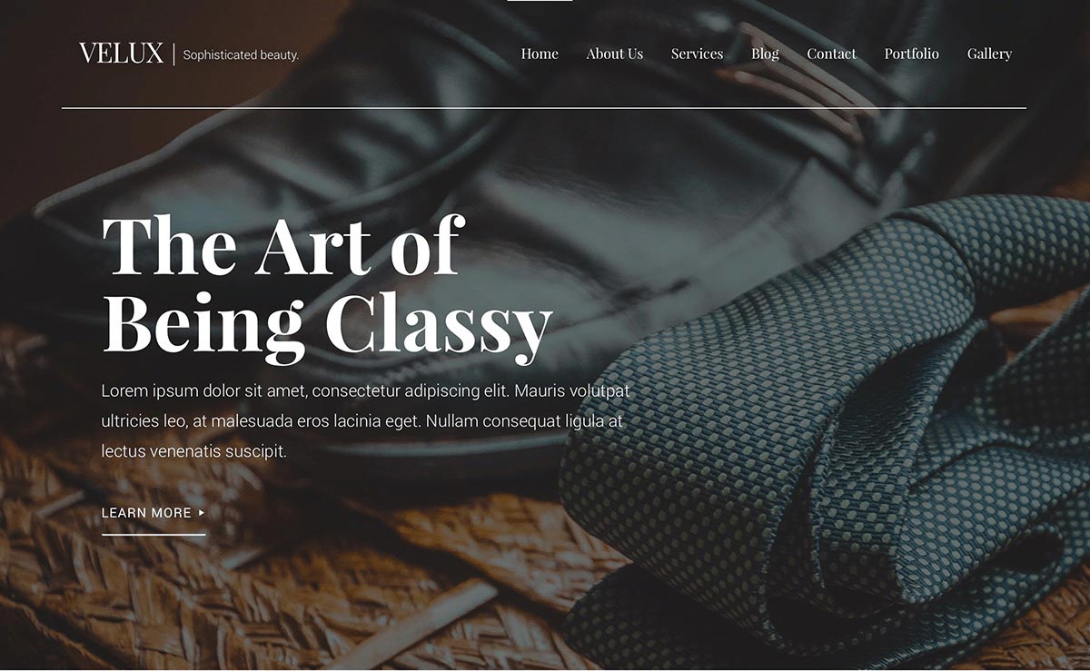
Task: Visit the Gallery page
Action: pos(989,54)
